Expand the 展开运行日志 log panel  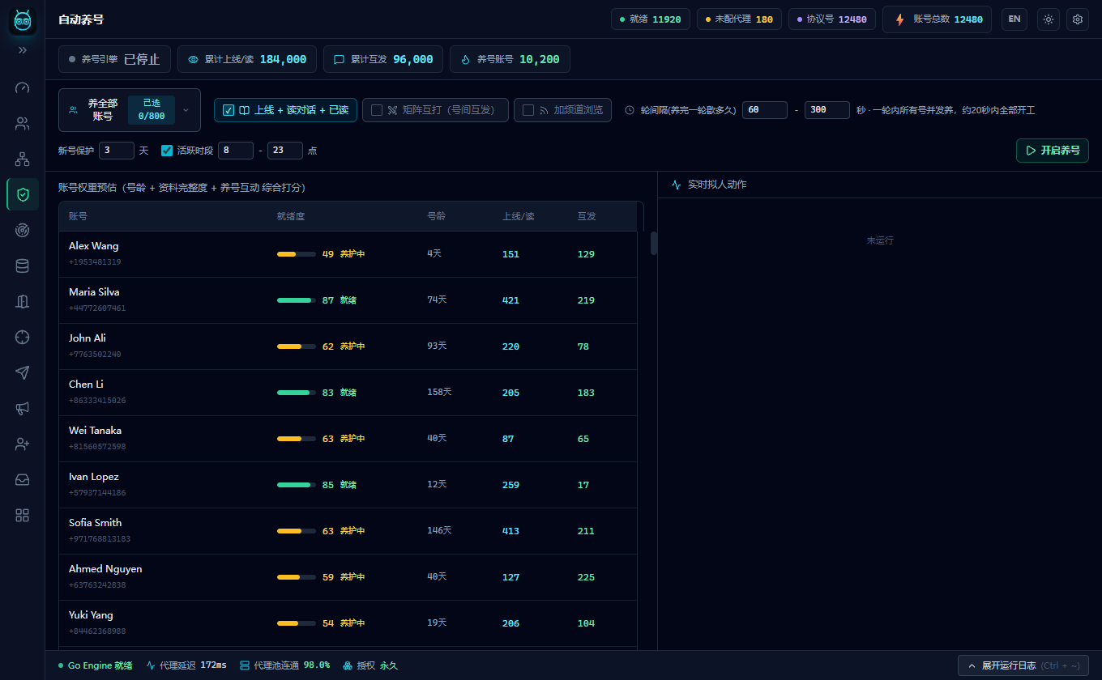1023,665
